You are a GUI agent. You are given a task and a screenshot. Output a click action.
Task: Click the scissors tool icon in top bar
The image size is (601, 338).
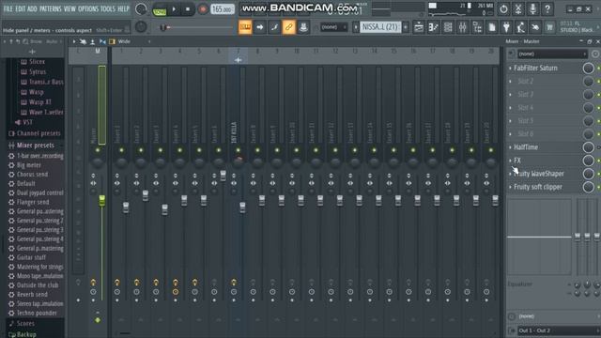(x=518, y=8)
